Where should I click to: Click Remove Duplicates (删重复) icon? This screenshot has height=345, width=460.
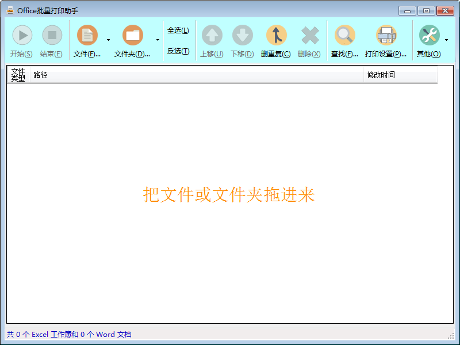click(x=276, y=36)
